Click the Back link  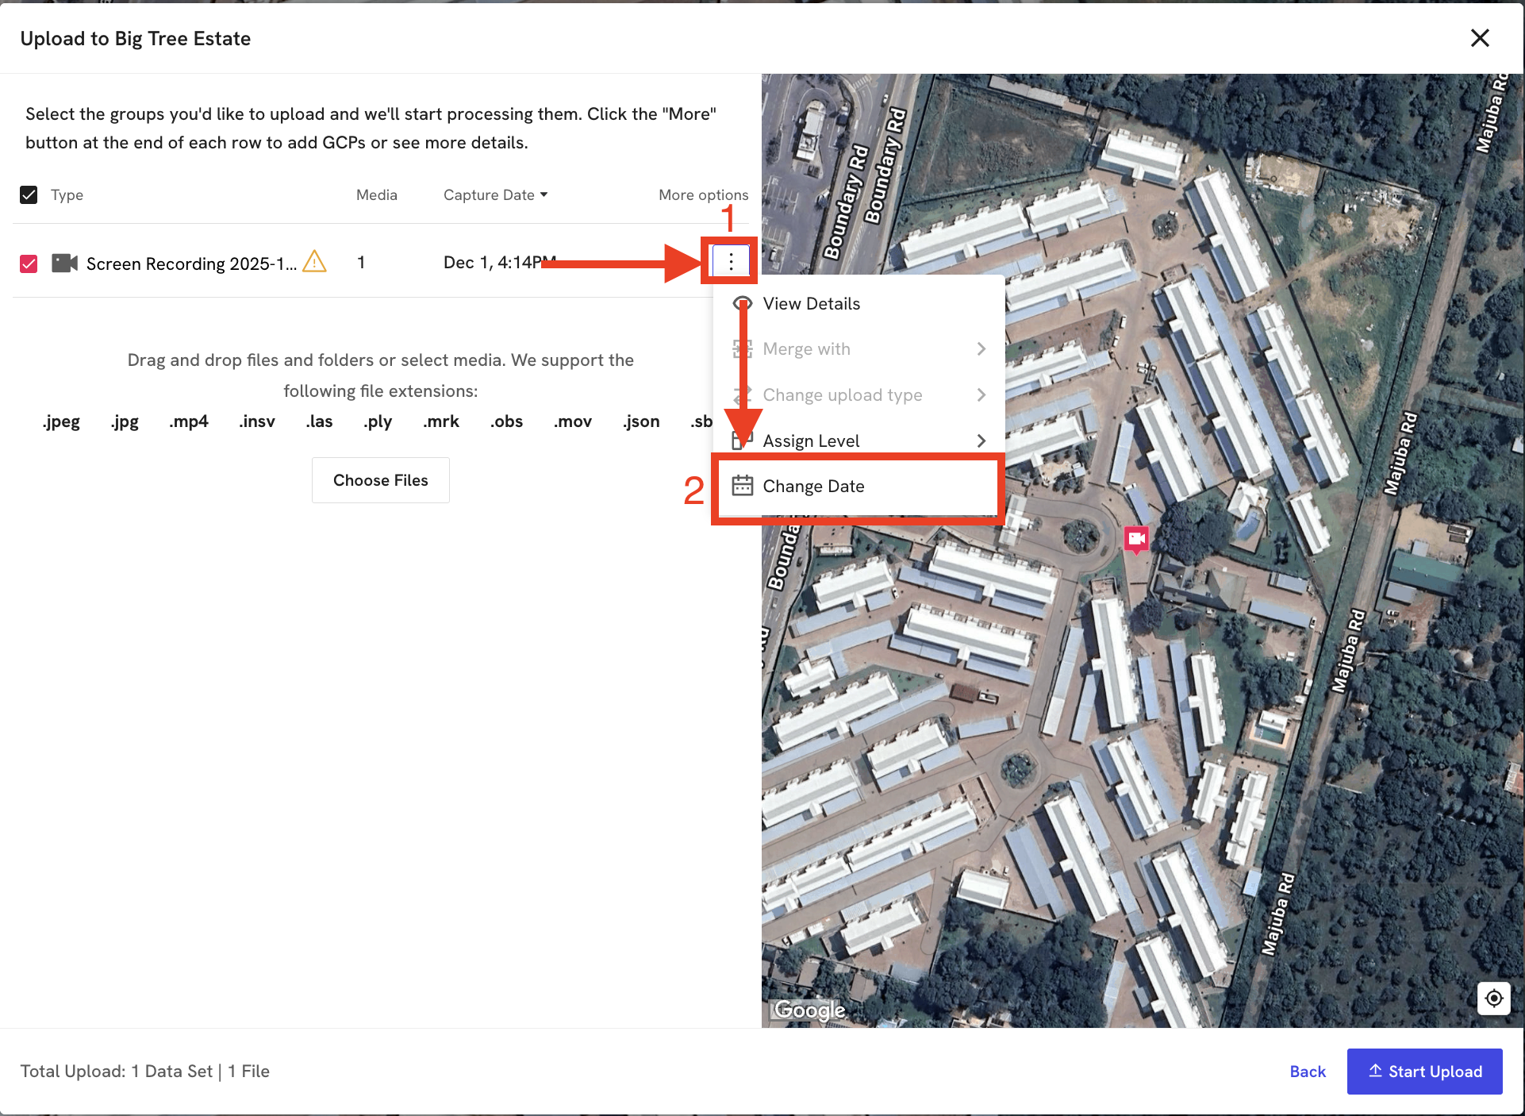click(1307, 1072)
